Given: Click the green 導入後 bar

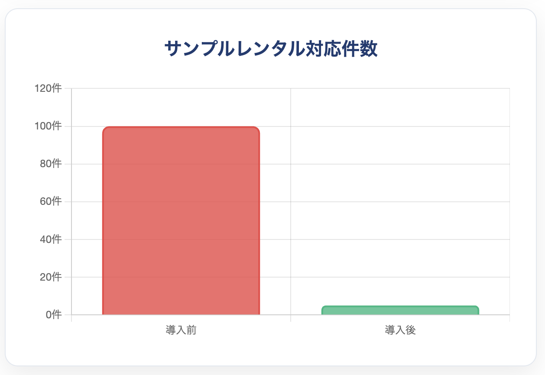Looking at the screenshot, I should pos(400,310).
